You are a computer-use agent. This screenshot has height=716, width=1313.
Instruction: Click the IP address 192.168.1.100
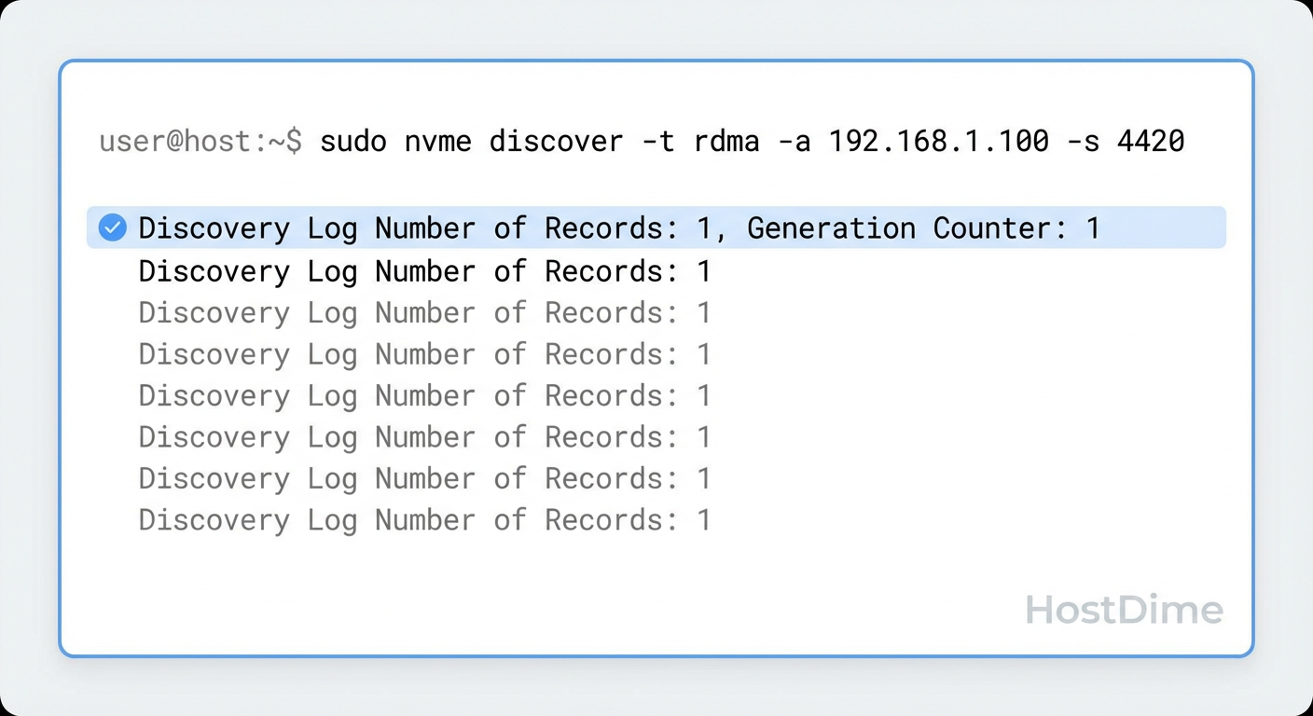[942, 141]
